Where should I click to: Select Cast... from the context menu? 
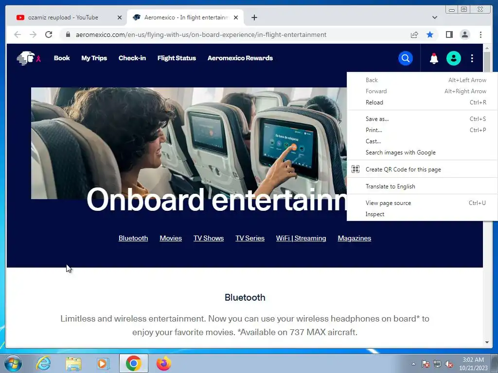pyautogui.click(x=423, y=141)
